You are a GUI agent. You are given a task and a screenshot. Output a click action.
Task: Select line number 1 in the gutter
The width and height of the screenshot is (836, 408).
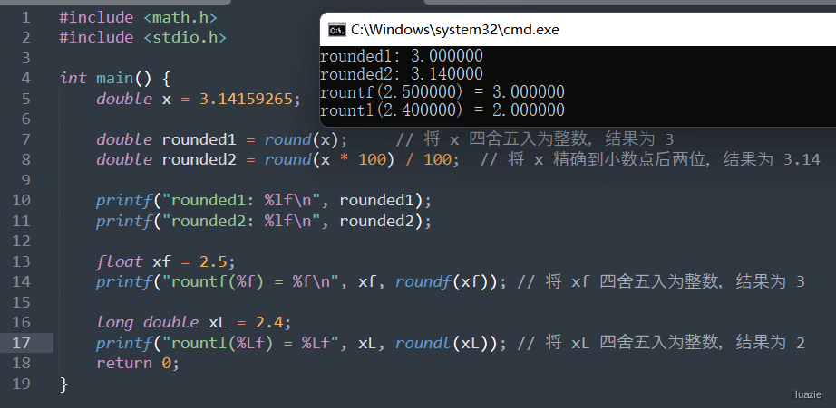pos(25,17)
